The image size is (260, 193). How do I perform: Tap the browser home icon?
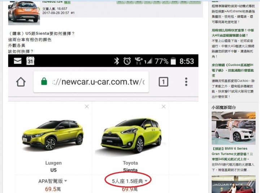click(21, 82)
